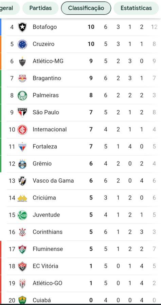Open the Criciúma team name link
161x305 pixels.
click(44, 198)
